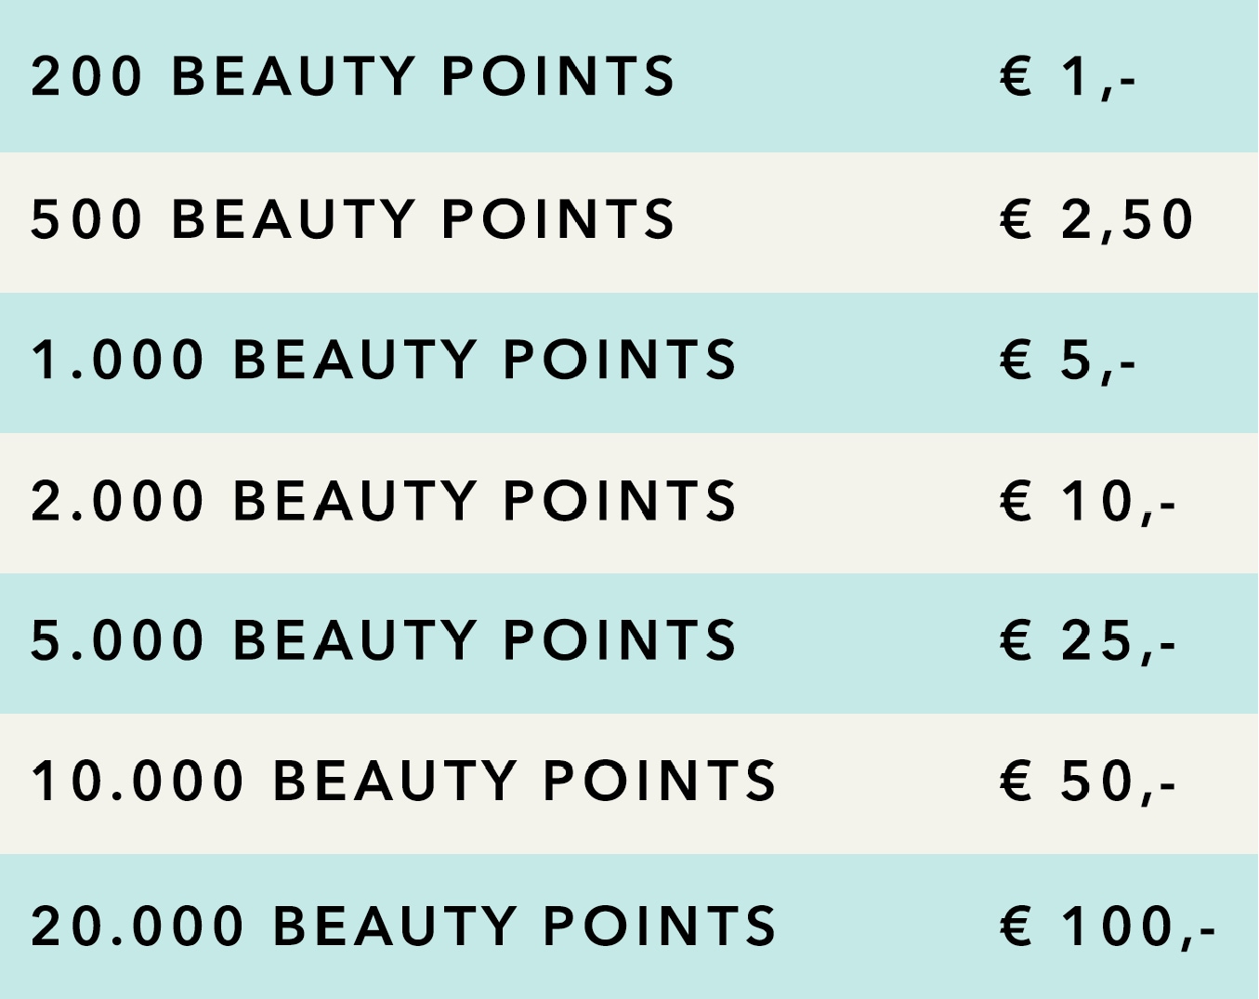1259x999 pixels.
Task: Select the euro symbol in the 10.000 points row
Action: (1016, 781)
